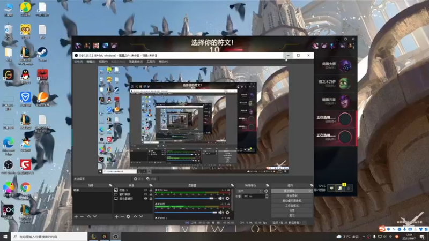Lock the image source
Screen dimensions: 429x241
point(151,190)
